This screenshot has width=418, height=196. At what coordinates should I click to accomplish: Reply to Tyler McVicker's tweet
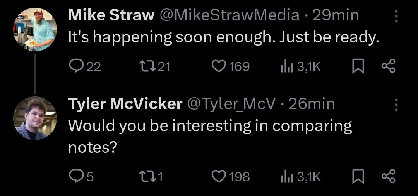coord(76,176)
